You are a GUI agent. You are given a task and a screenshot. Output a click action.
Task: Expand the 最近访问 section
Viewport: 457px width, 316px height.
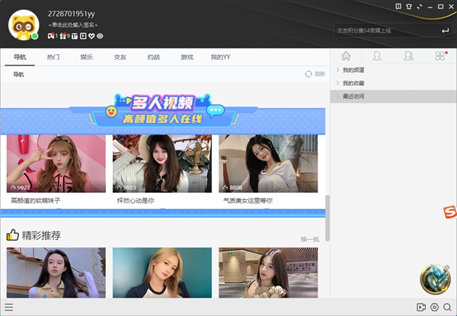point(353,96)
